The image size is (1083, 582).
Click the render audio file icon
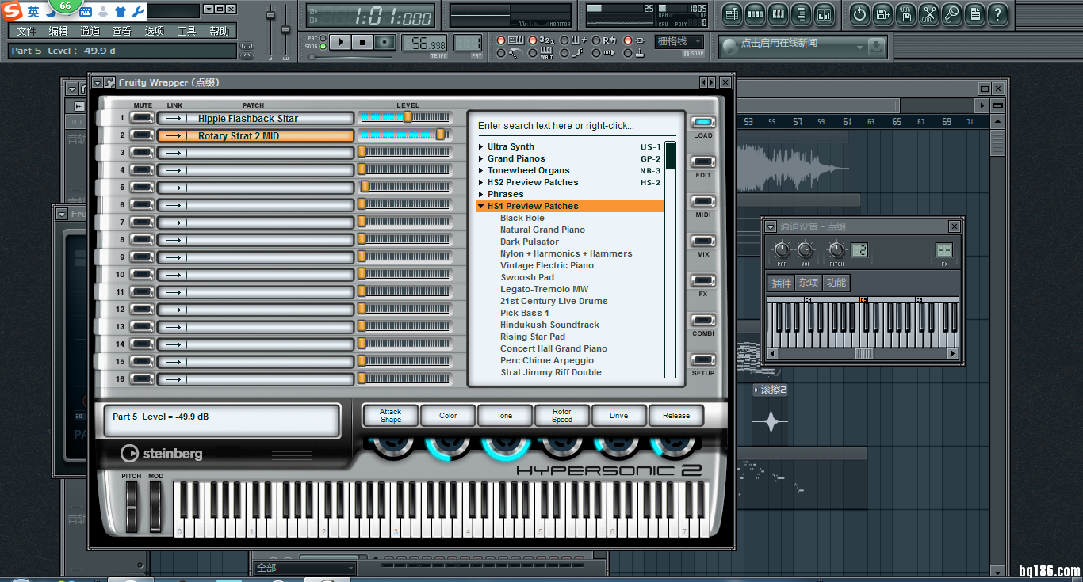click(x=905, y=13)
